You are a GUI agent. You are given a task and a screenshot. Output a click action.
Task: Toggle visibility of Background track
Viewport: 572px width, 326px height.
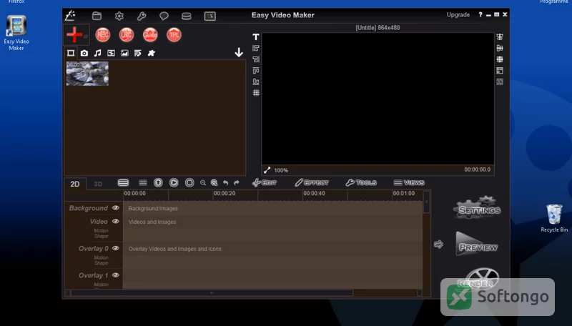coord(116,208)
